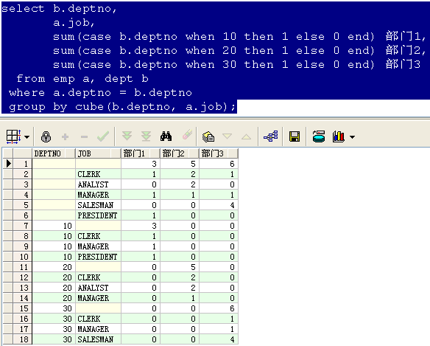Click the plus insert-record icon
Image resolution: width=430 pixels, height=346 pixels.
[x=65, y=136]
